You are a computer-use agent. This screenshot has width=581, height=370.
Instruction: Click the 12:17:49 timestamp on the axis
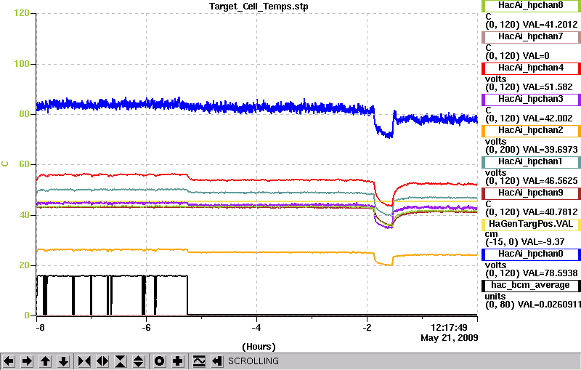coord(449,328)
